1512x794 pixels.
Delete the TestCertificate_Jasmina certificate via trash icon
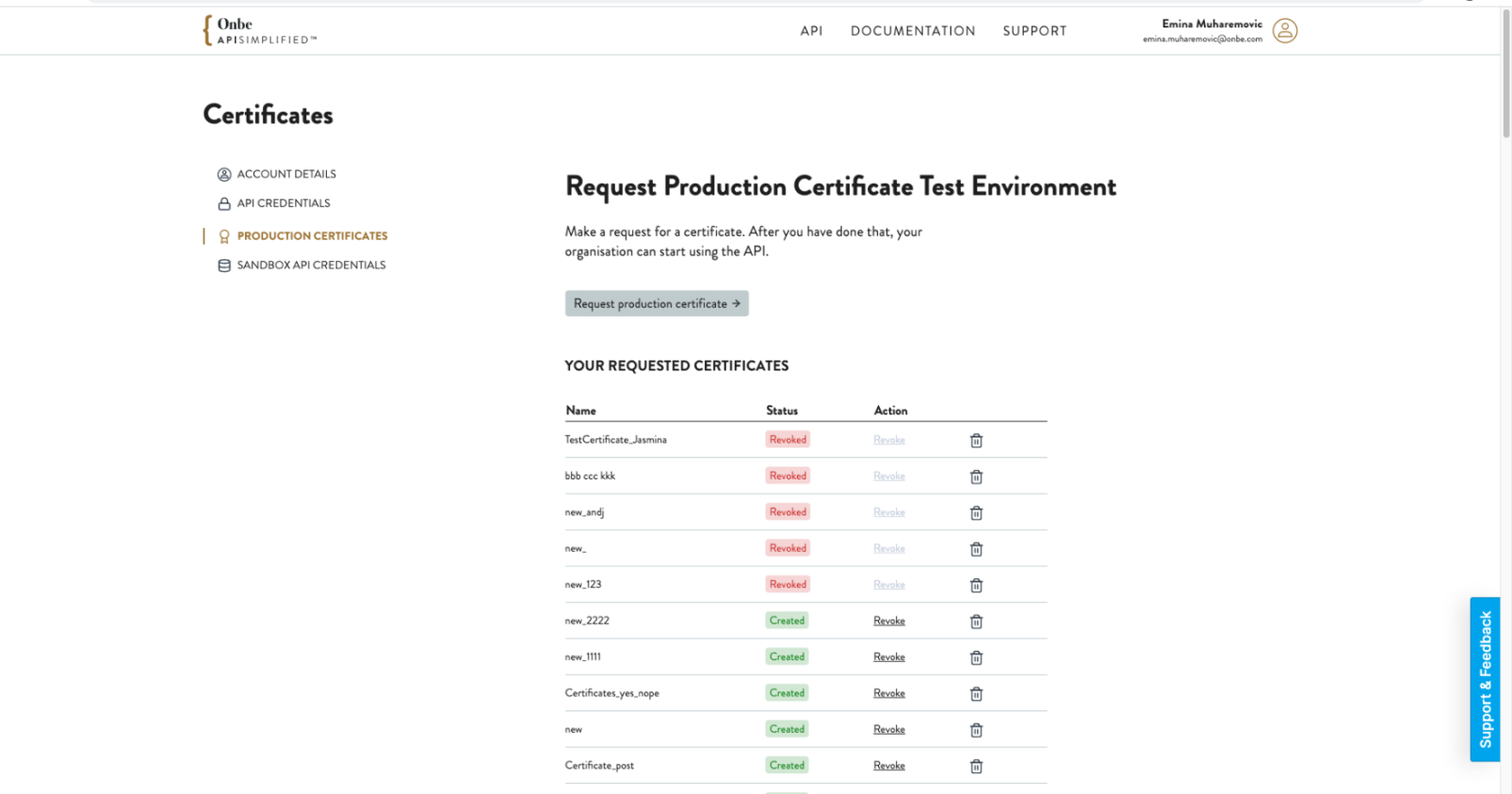976,441
